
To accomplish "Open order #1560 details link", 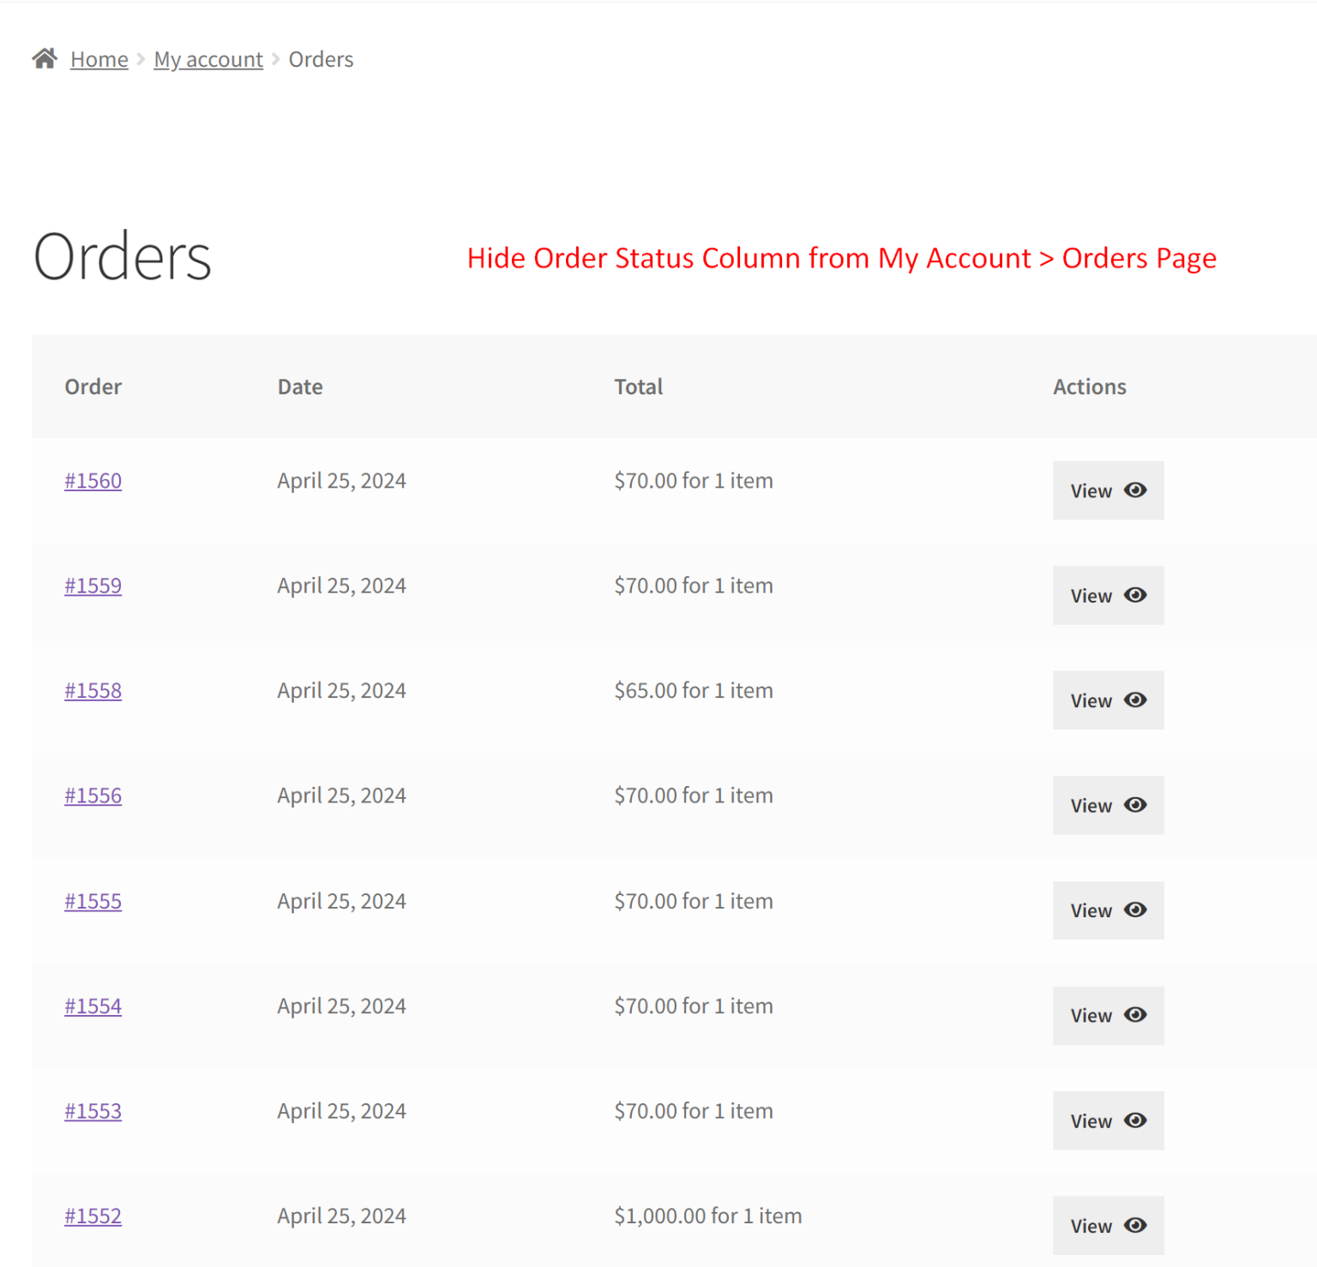I will (93, 481).
